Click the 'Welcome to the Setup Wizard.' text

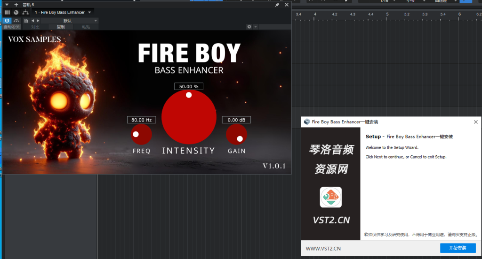click(392, 147)
